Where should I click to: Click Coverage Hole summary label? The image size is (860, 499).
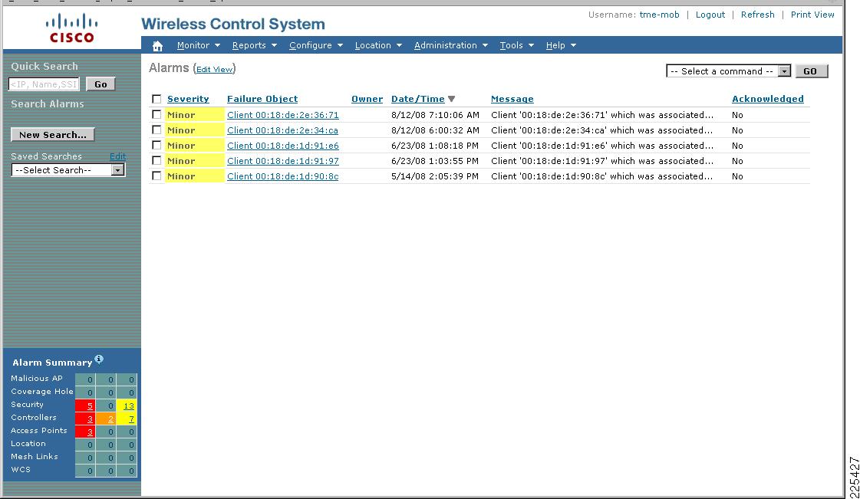(x=41, y=392)
